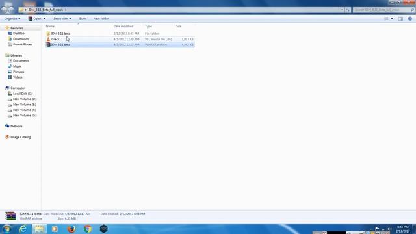This screenshot has height=234, width=416.
Task: Click the address bar refresh button
Action: pos(348,10)
